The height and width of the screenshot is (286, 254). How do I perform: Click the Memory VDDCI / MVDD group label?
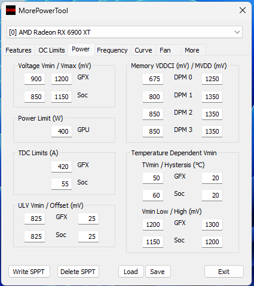tap(179, 66)
